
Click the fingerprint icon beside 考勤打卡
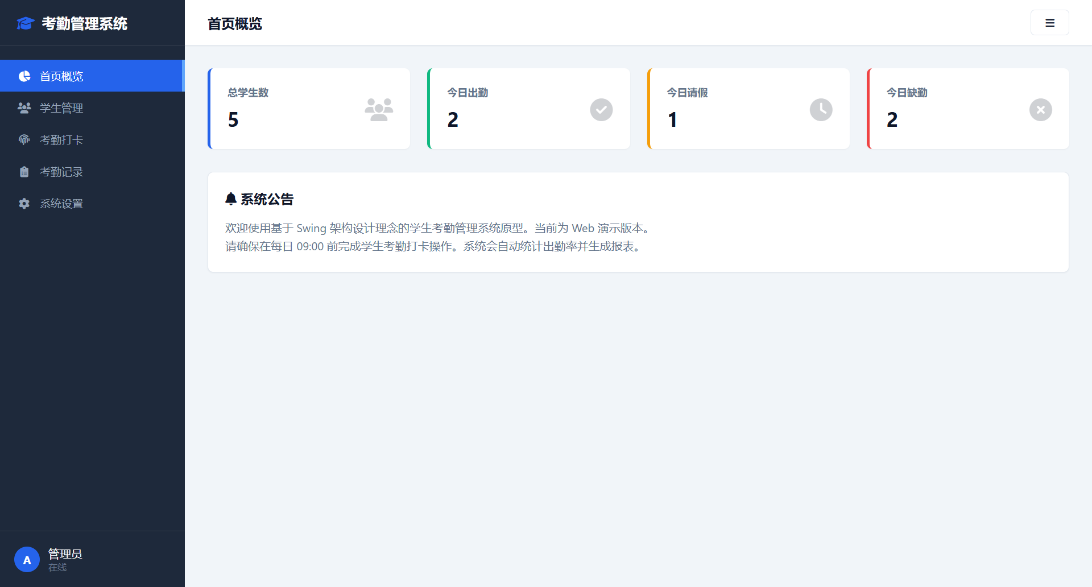point(24,140)
